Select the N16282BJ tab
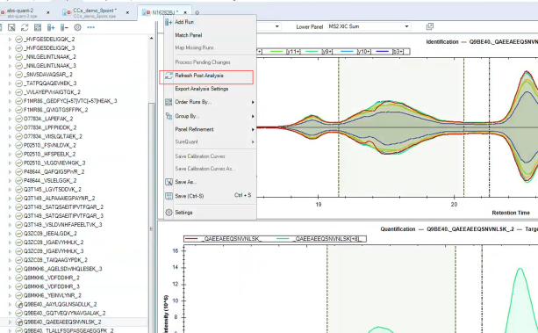 tap(165, 12)
